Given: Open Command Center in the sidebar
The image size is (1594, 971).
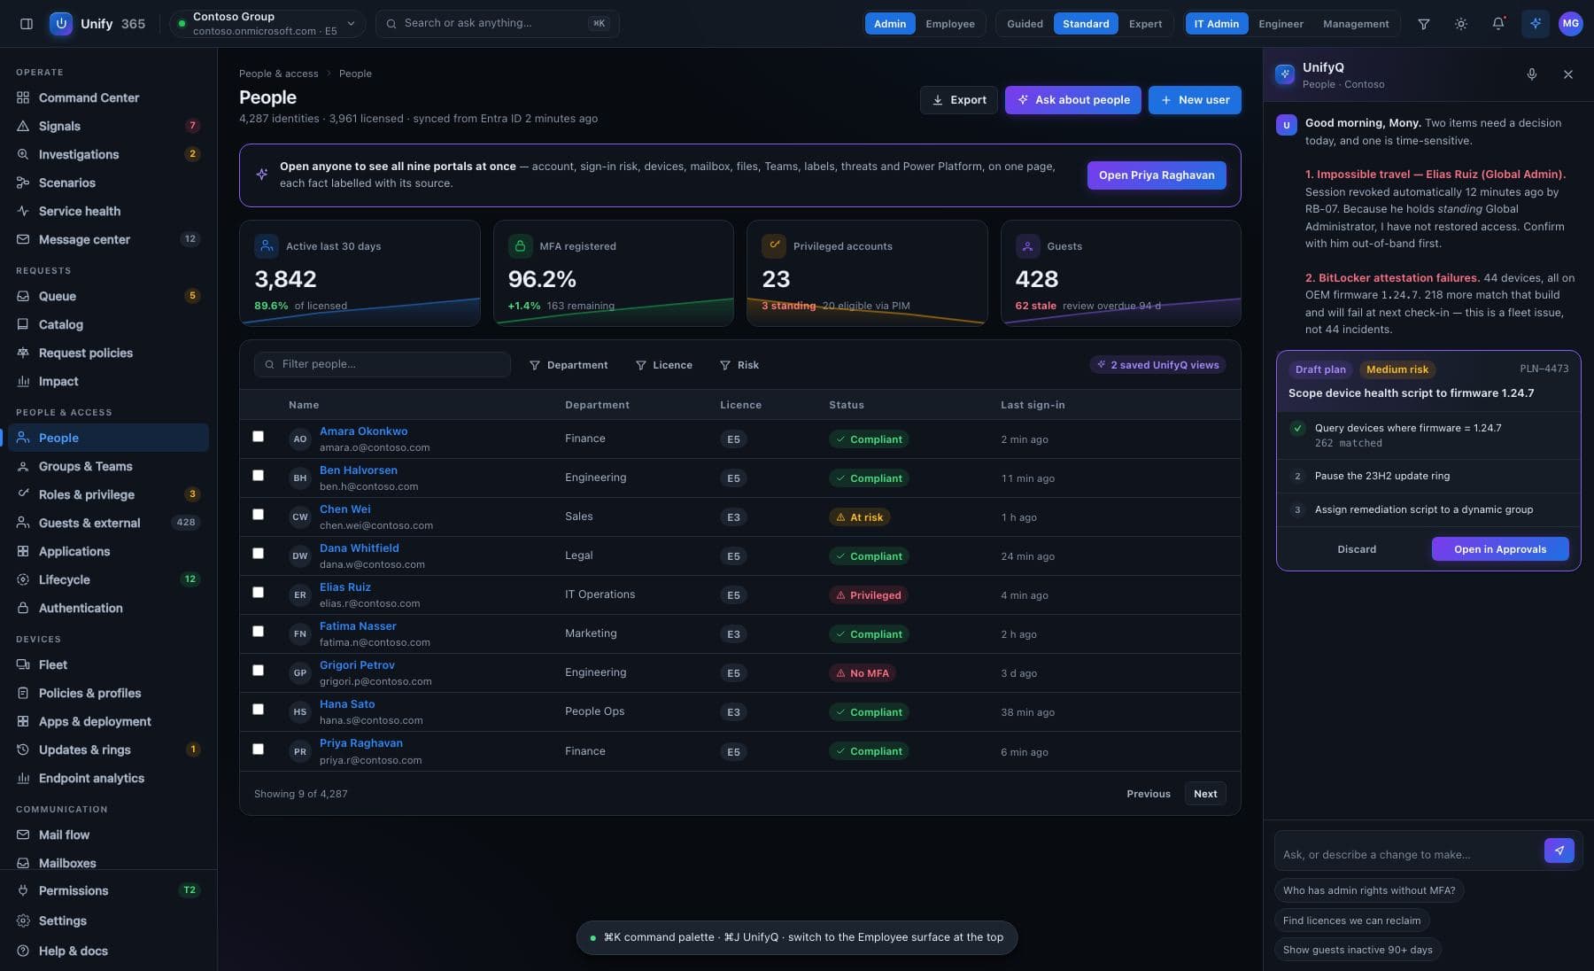Looking at the screenshot, I should [108, 97].
